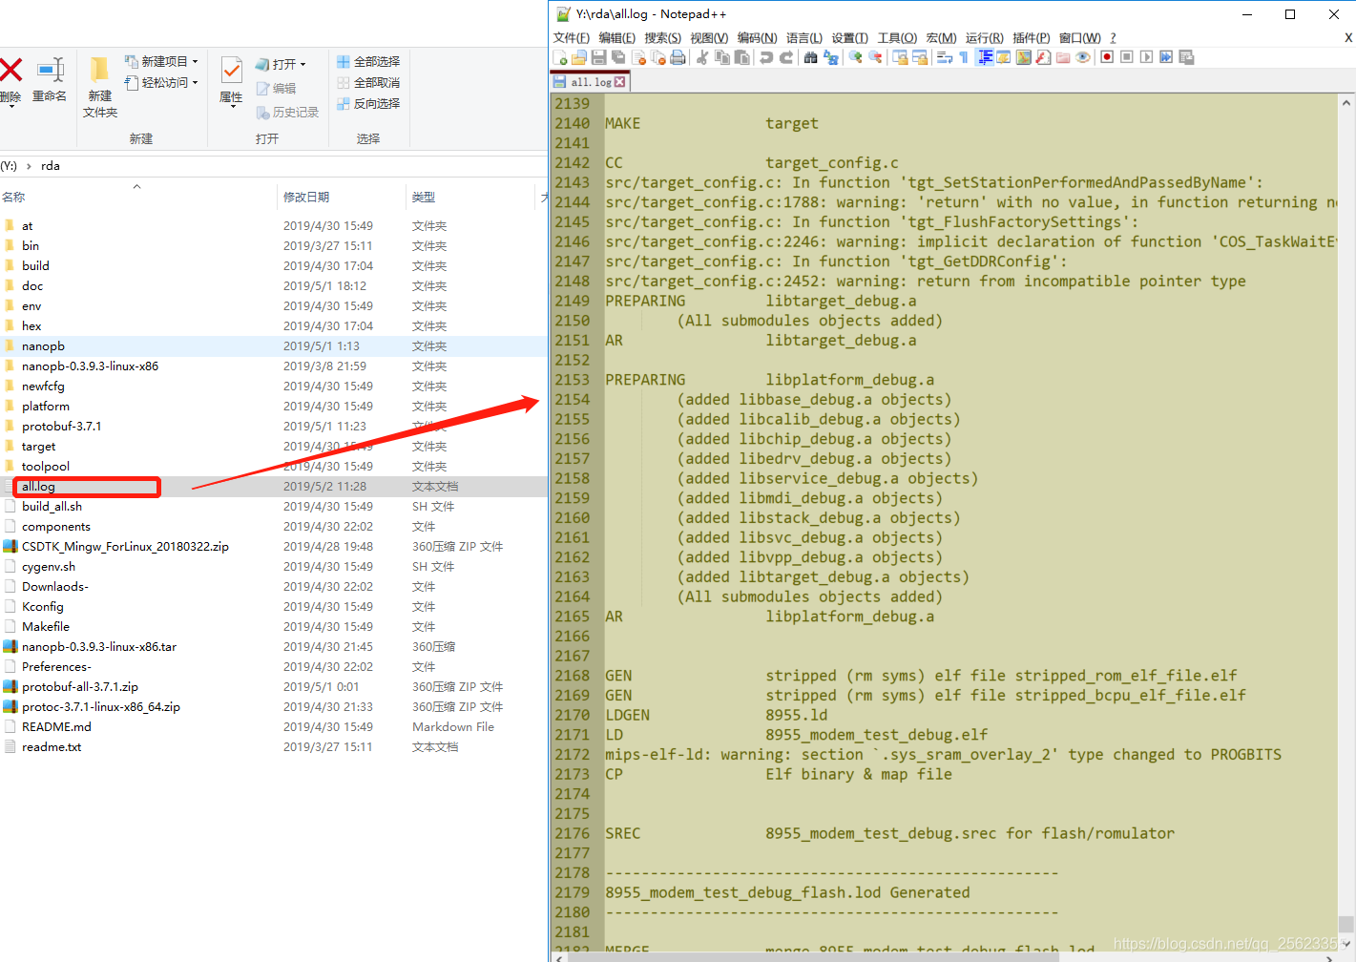Click the rda breadcrumb in address bar
Image resolution: width=1356 pixels, height=962 pixels.
point(51,166)
